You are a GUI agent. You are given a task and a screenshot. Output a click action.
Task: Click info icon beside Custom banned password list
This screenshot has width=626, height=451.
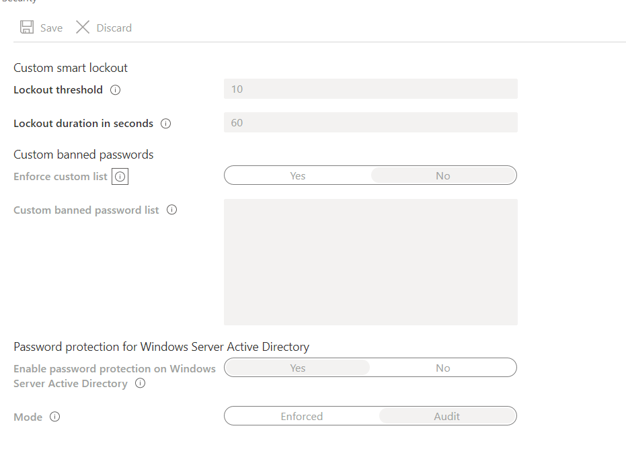(171, 210)
